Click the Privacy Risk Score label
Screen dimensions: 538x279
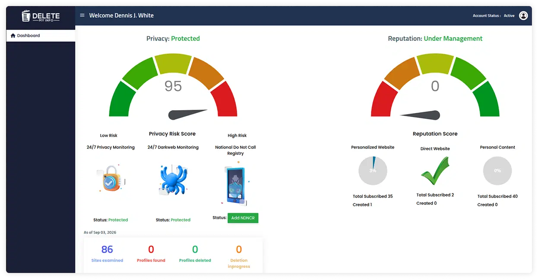[x=172, y=134]
